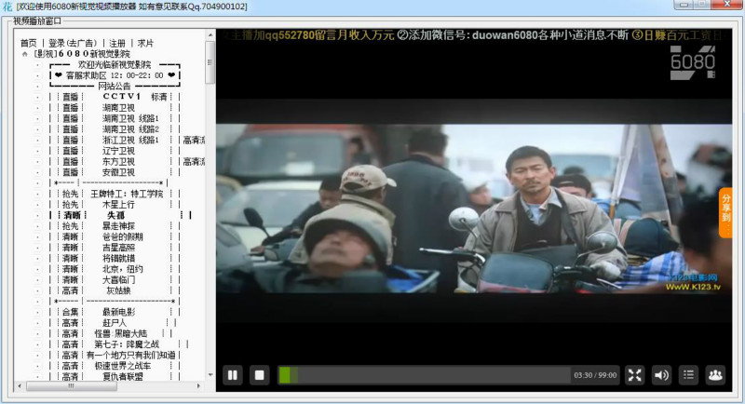Click the flower app icon in title bar

[7, 7]
